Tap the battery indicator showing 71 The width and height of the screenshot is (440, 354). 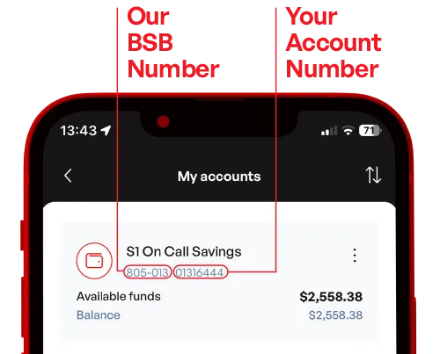[x=370, y=131]
